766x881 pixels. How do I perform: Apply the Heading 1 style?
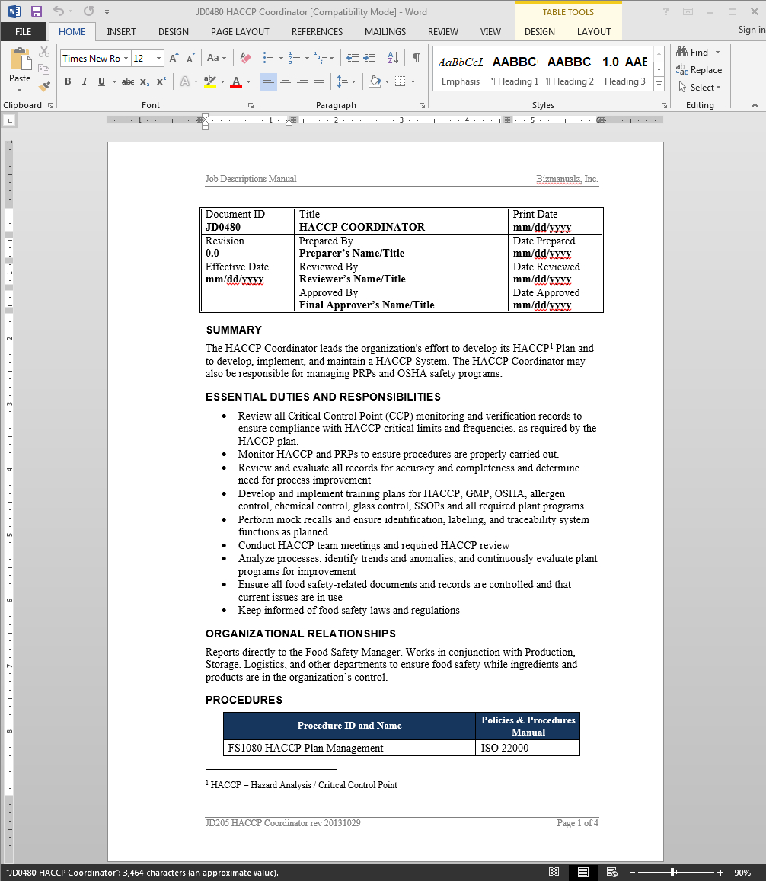515,69
